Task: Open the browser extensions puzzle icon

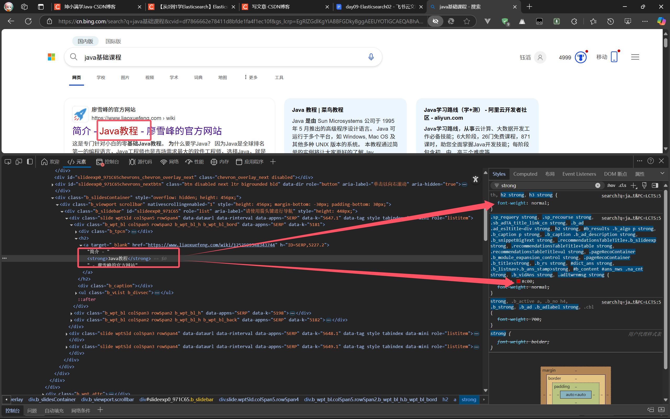Action: tap(574, 21)
